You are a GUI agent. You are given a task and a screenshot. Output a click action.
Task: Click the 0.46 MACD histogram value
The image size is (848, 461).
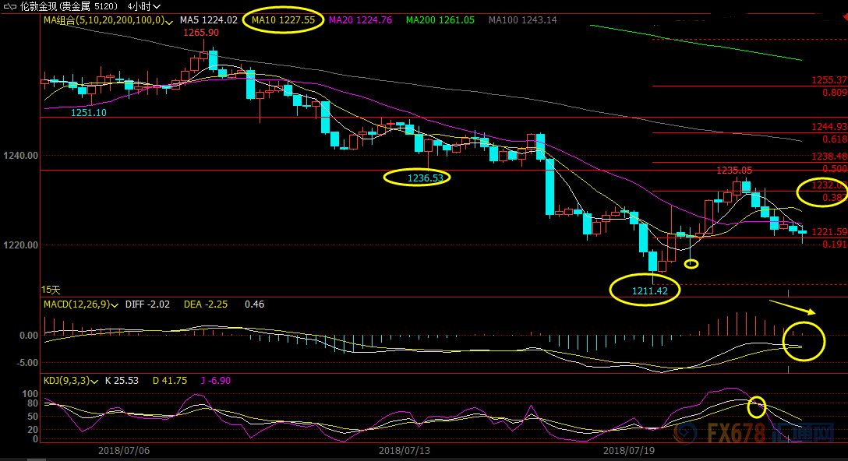click(x=254, y=304)
